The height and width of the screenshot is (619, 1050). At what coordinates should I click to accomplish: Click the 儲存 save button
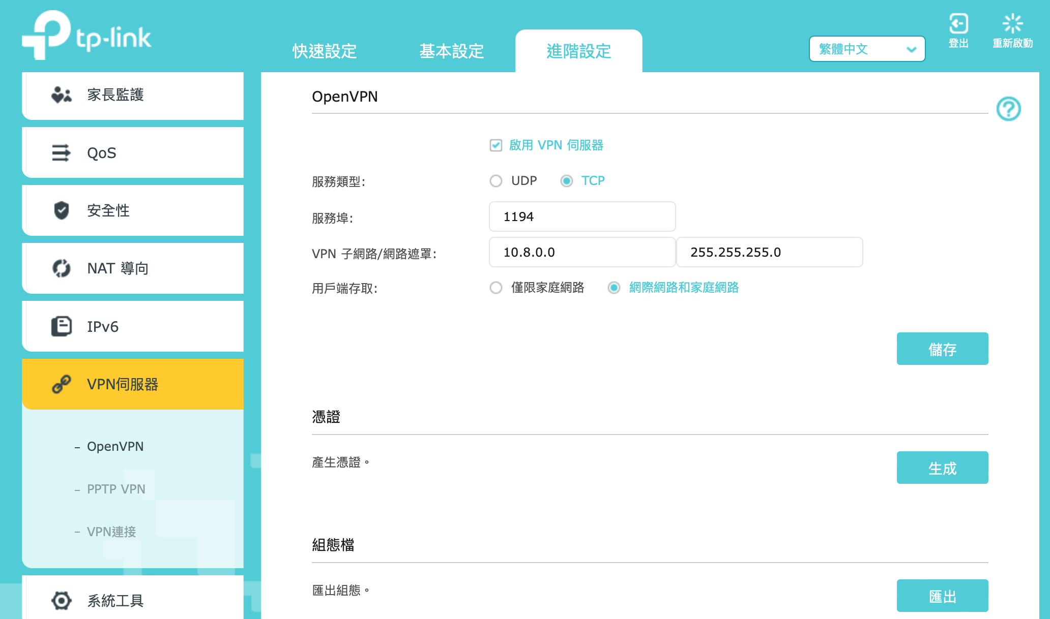(942, 349)
